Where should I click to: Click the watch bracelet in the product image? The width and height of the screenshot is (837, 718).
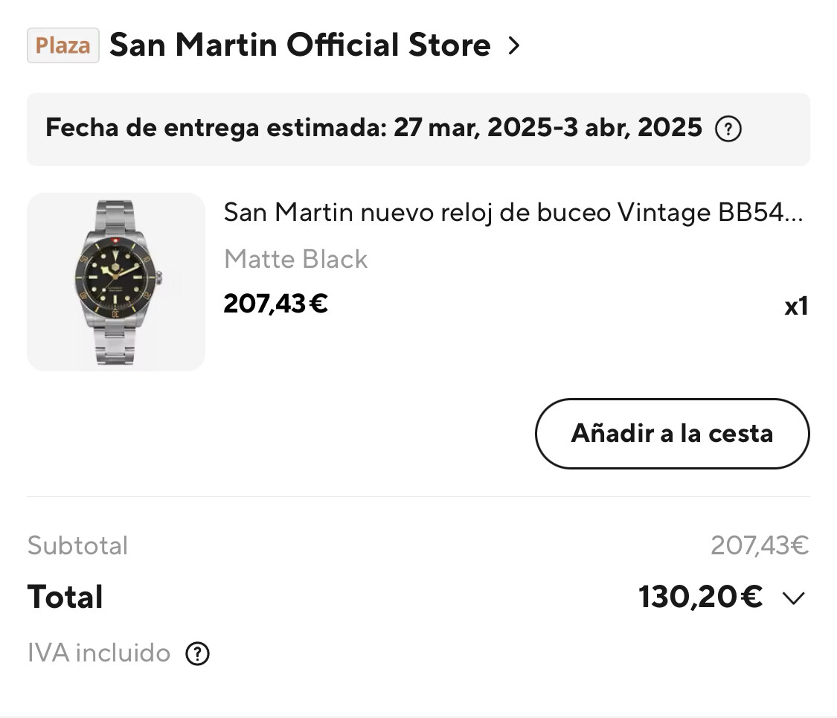pyautogui.click(x=115, y=342)
